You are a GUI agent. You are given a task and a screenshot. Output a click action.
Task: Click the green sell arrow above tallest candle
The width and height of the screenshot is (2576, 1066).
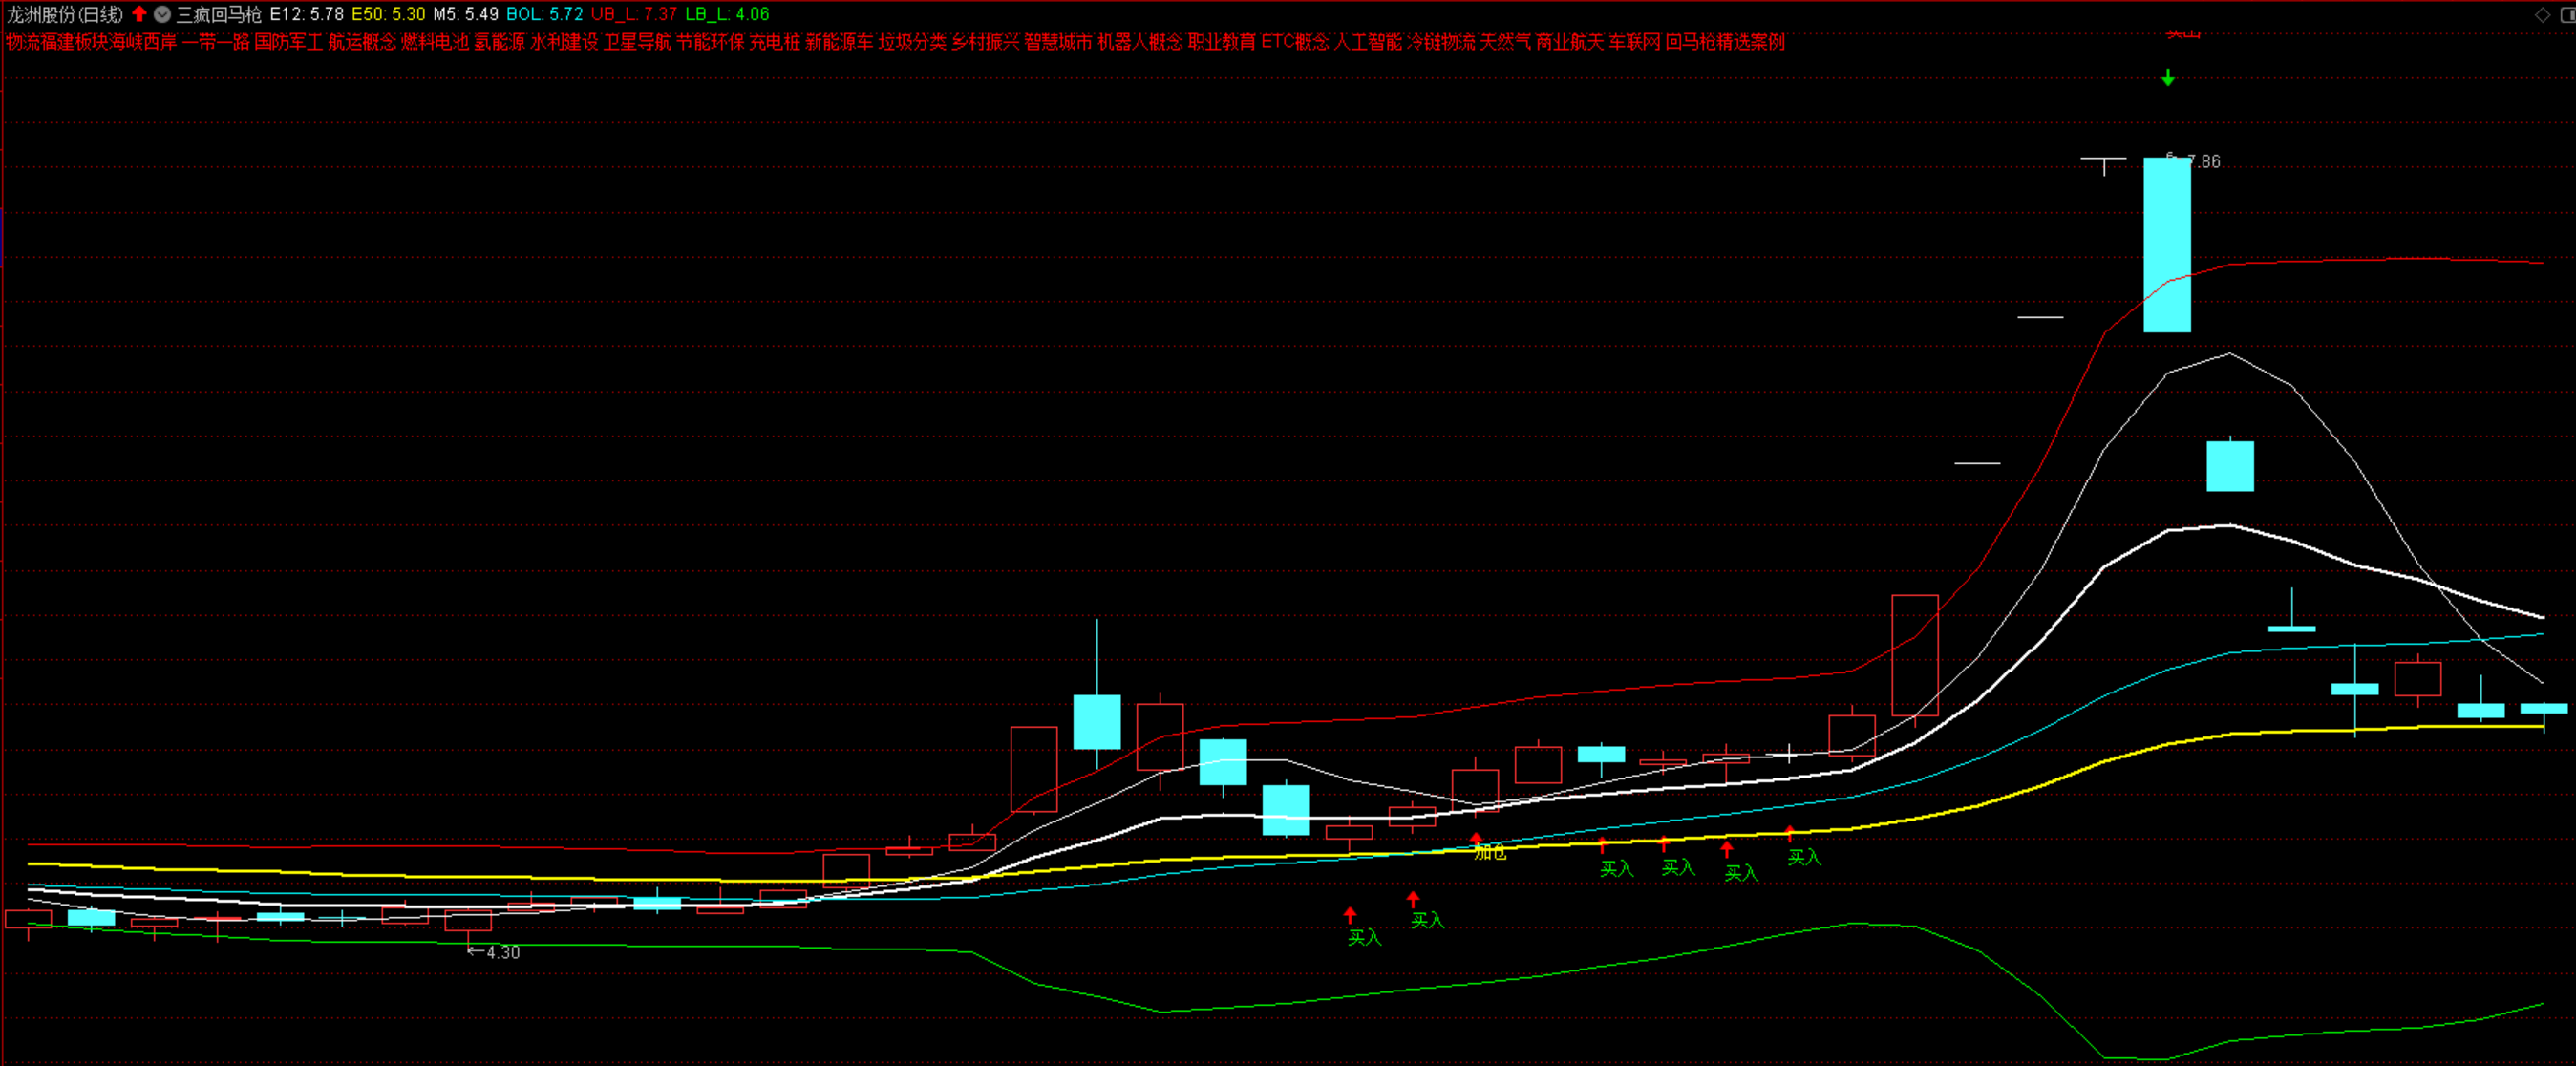tap(2167, 78)
